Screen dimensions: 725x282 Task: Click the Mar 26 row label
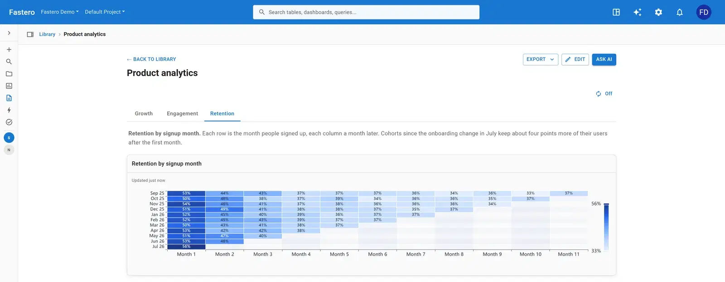pos(157,225)
